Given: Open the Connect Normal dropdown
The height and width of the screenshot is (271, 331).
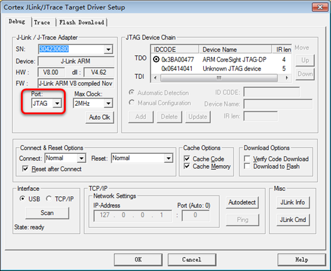Looking at the screenshot, I should [81, 158].
